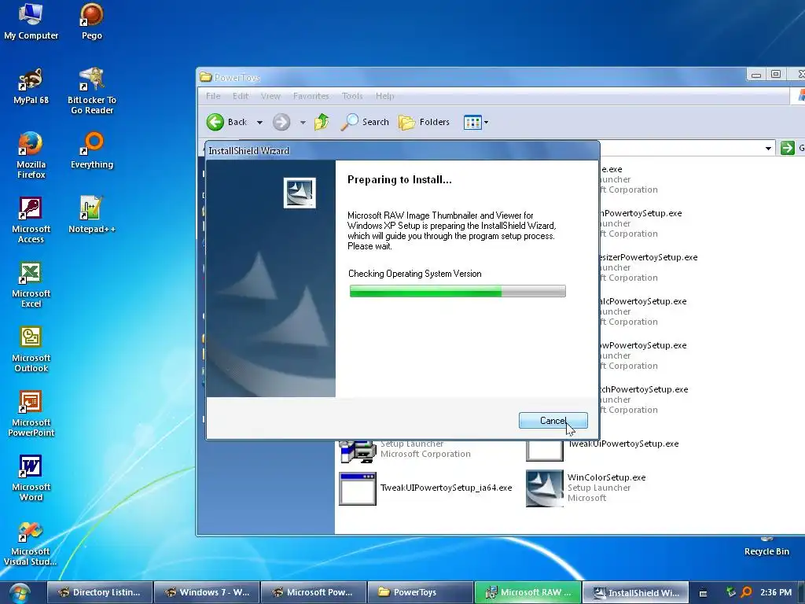Open the Help menu in PowerToys window
805x604 pixels.
384,96
